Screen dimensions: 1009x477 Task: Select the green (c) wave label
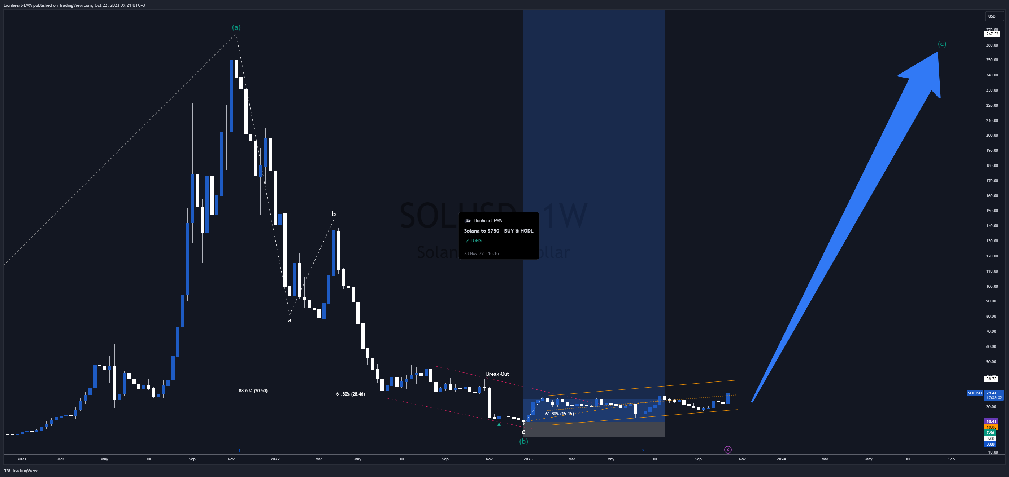pyautogui.click(x=941, y=44)
